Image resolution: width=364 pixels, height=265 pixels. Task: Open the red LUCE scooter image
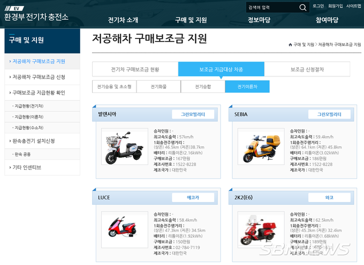pos(125,230)
